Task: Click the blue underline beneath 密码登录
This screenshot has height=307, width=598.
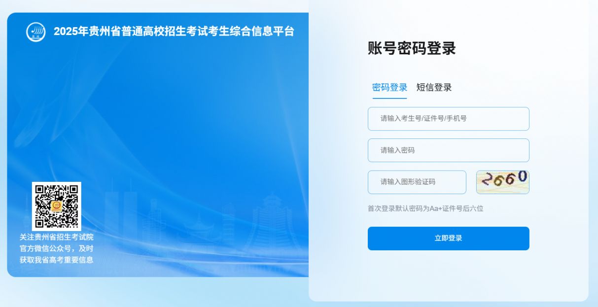Action: [389, 98]
